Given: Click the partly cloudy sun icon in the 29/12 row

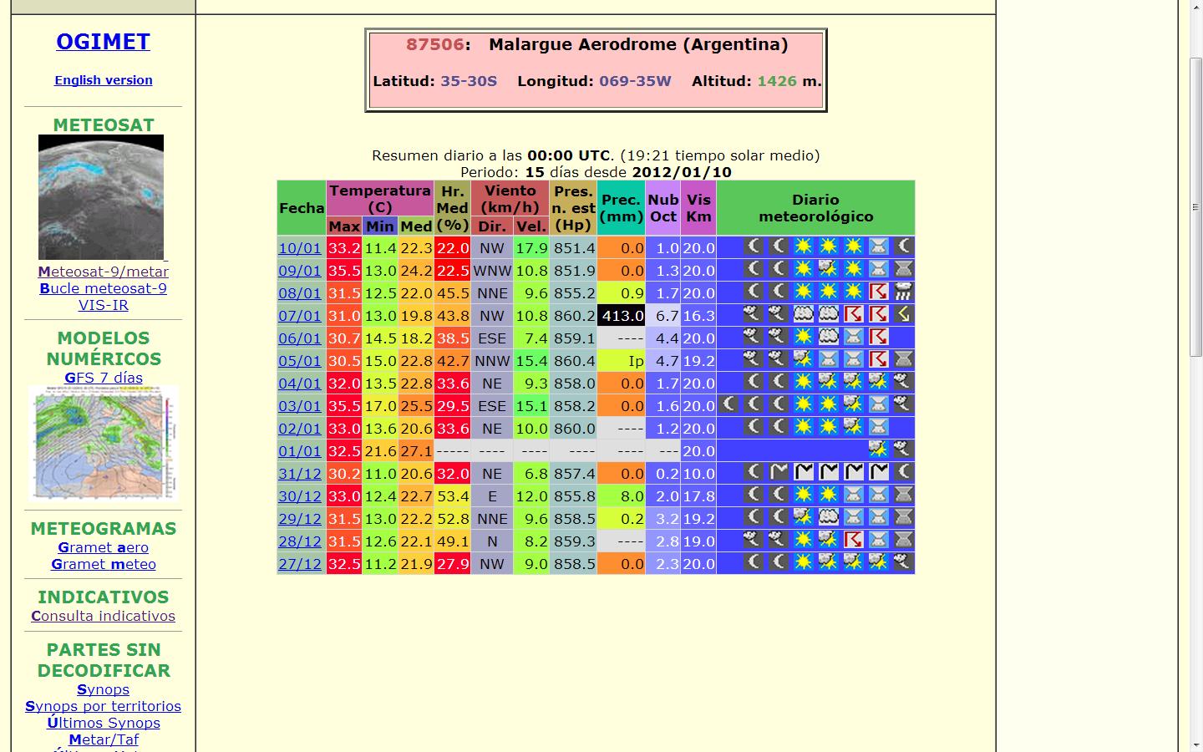Looking at the screenshot, I should point(803,517).
